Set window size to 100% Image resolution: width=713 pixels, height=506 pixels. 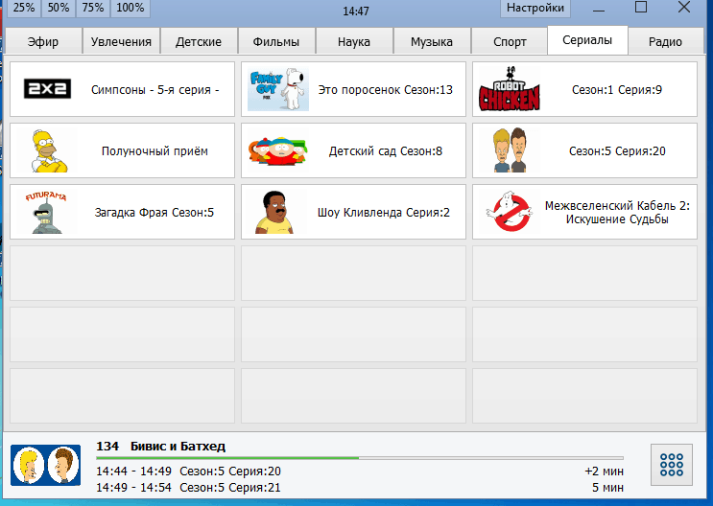(x=131, y=8)
